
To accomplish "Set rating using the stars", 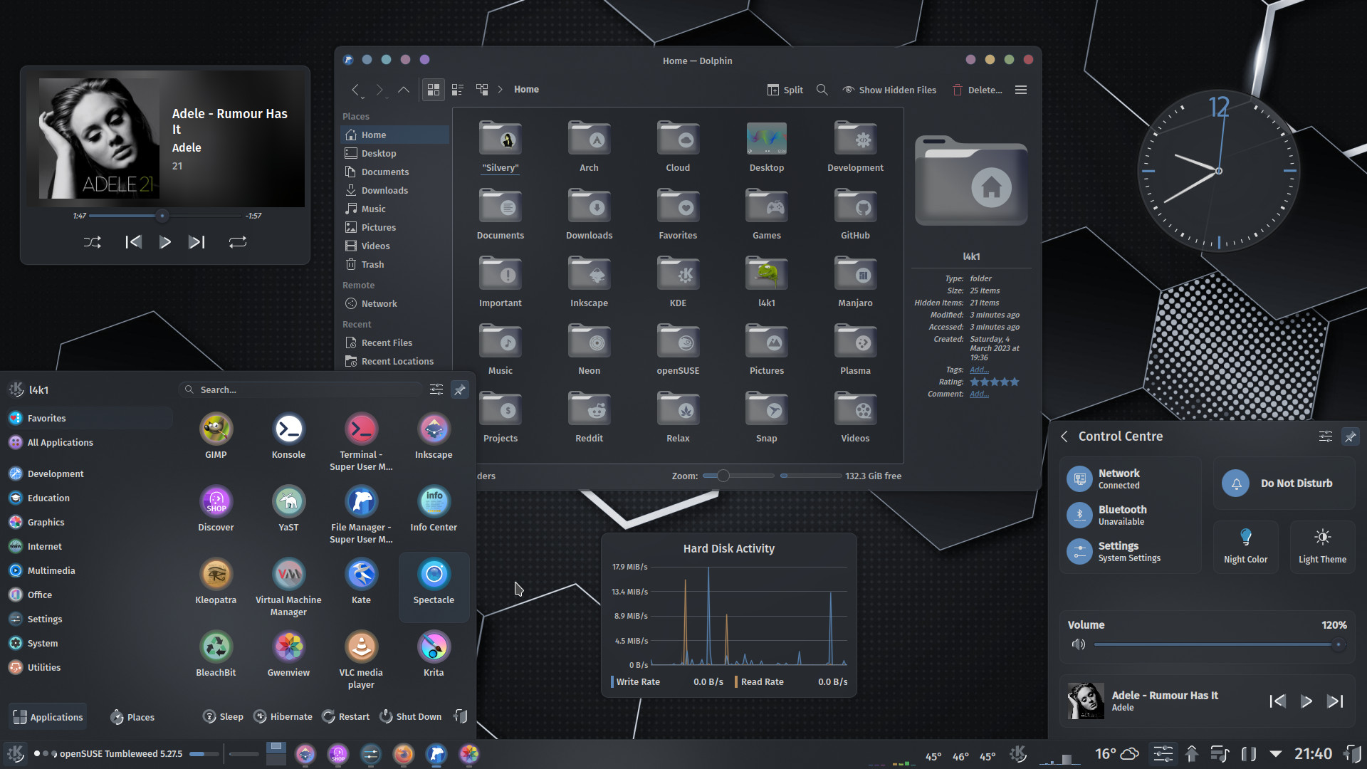I will point(995,382).
